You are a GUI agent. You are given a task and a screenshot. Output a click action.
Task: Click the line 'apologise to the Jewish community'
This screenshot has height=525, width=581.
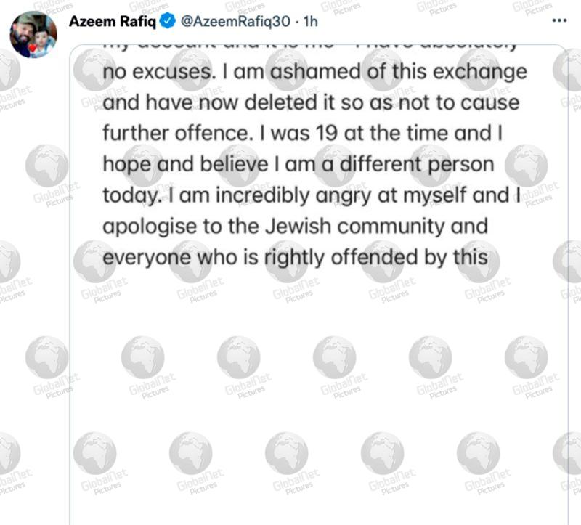(295, 227)
